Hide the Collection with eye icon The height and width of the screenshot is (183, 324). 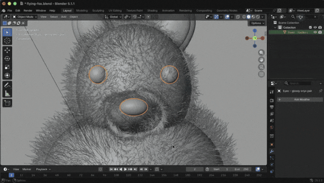point(315,27)
